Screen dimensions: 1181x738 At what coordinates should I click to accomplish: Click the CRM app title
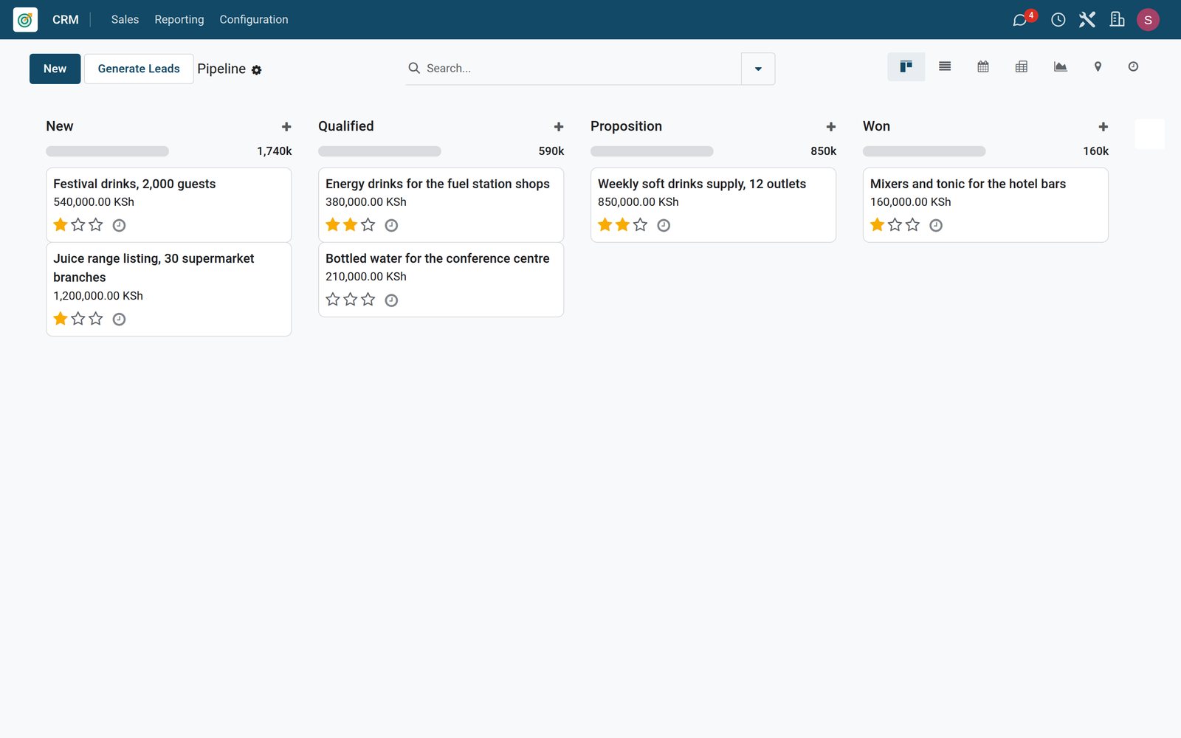point(66,20)
